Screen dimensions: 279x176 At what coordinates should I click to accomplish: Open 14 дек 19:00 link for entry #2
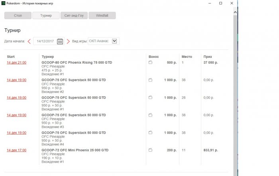click(x=17, y=80)
